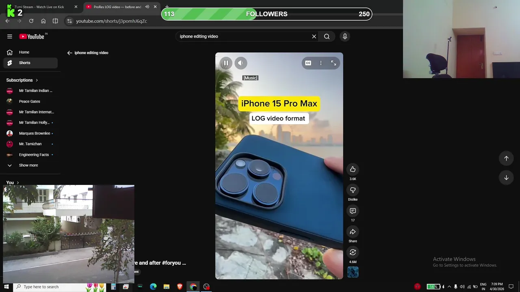Open the sound thumbnail below Remix

[353, 272]
